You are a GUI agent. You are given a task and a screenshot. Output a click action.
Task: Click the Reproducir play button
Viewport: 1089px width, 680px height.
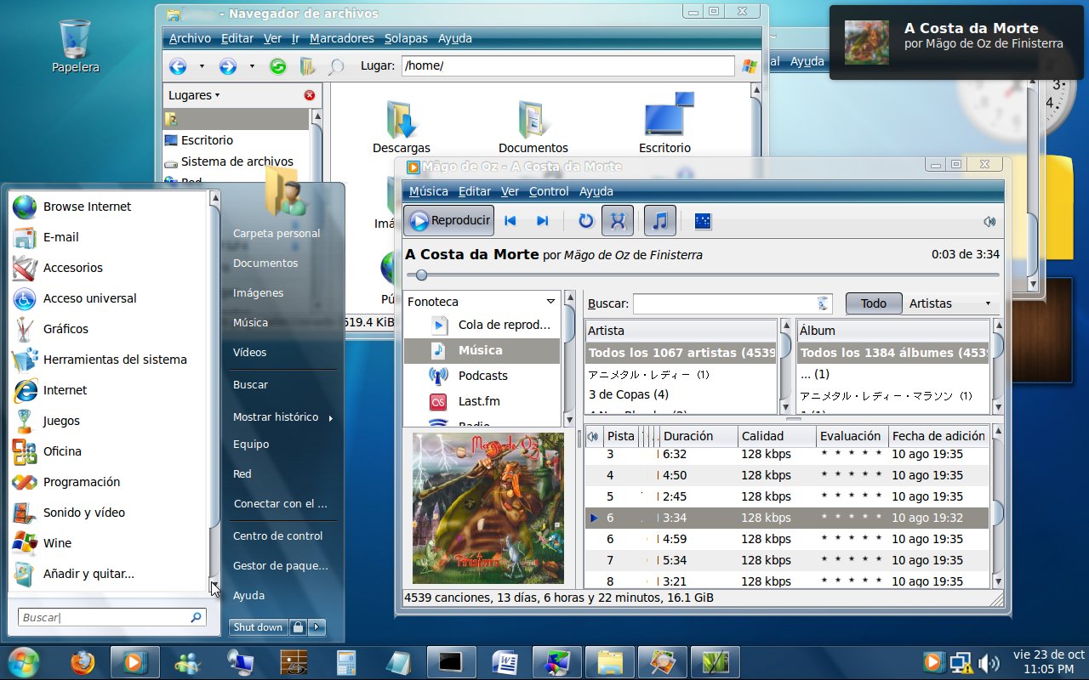point(448,221)
